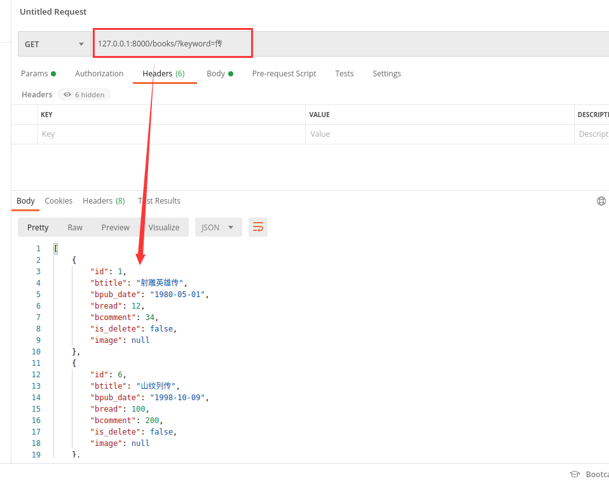Show the 6 hidden headers
609x481 pixels.
click(85, 95)
